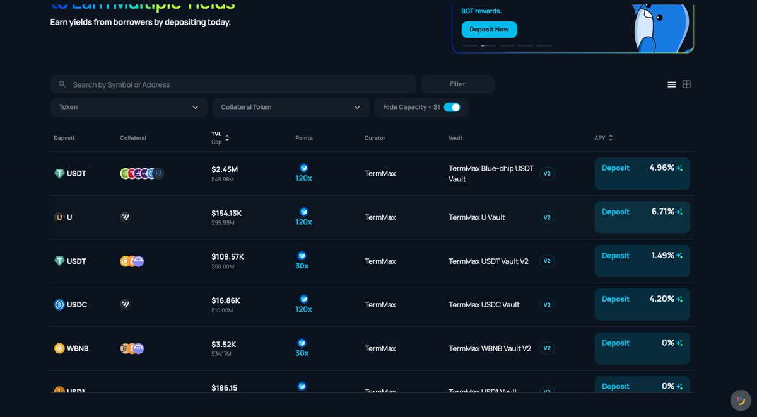Sort table by APY column
Image resolution: width=757 pixels, height=417 pixels.
pyautogui.click(x=610, y=138)
